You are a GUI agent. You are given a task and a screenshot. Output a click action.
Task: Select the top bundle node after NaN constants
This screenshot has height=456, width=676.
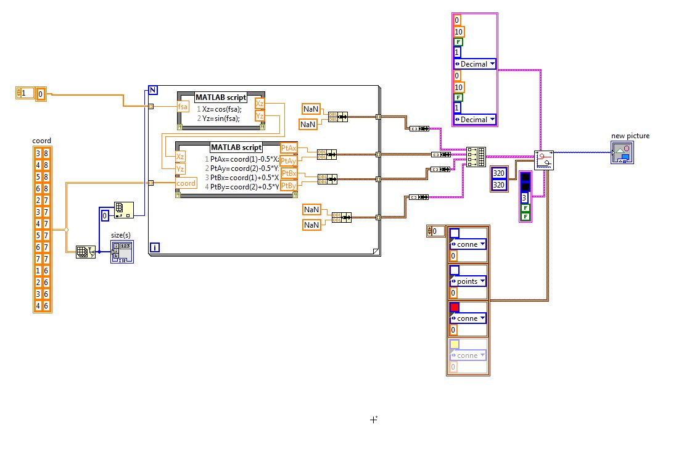(x=338, y=117)
